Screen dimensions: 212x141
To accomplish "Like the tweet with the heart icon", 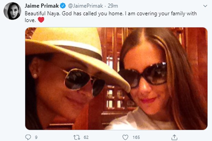I will pyautogui.click(x=125, y=137).
